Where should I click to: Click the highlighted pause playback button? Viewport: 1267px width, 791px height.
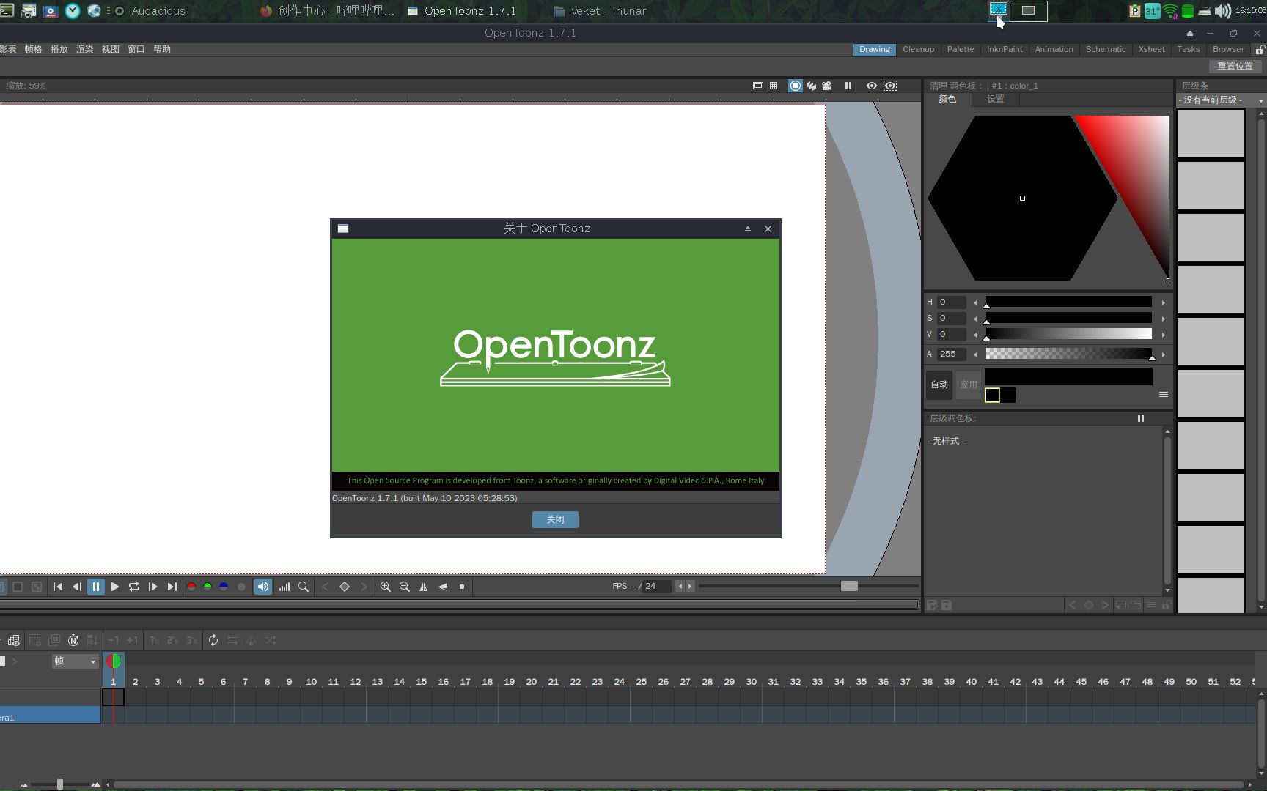click(96, 587)
